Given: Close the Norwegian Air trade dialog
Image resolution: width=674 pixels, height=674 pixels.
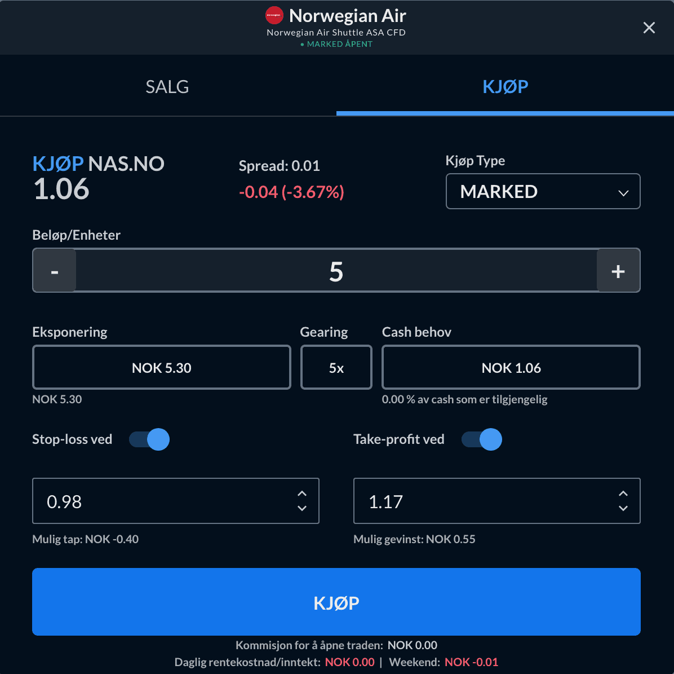Looking at the screenshot, I should pyautogui.click(x=649, y=28).
